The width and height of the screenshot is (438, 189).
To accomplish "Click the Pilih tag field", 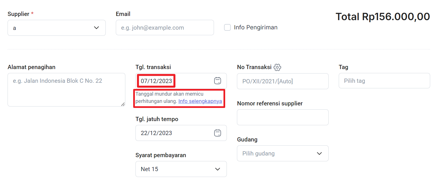I will [x=384, y=81].
